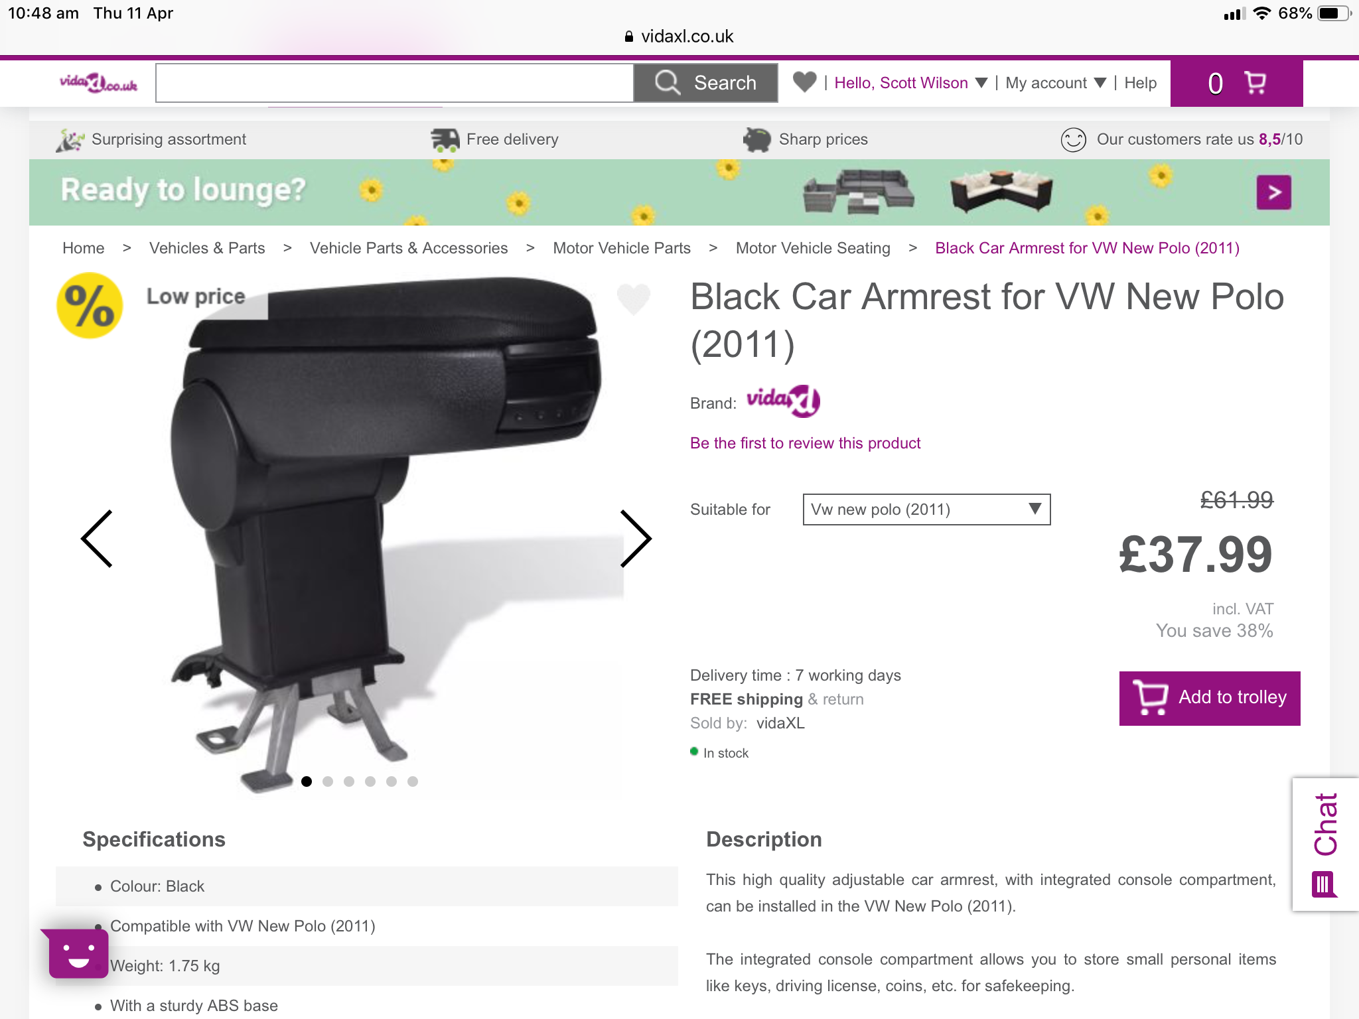Toggle favourite heart on product image
The width and height of the screenshot is (1359, 1019).
pos(634,299)
